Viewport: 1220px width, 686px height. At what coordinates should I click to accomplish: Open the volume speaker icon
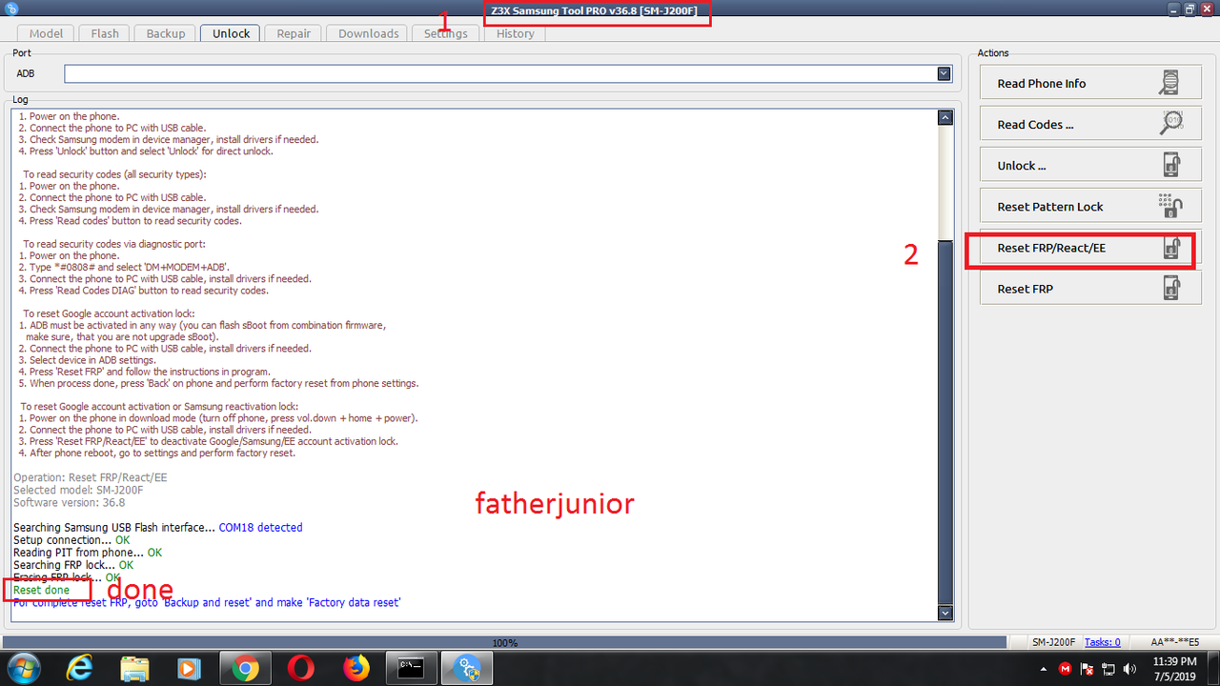[x=1128, y=669]
